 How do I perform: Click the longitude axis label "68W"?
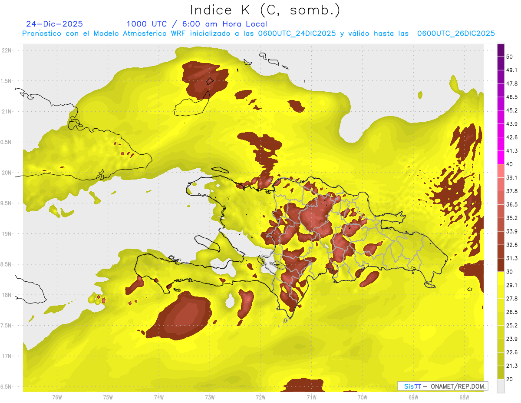464,397
